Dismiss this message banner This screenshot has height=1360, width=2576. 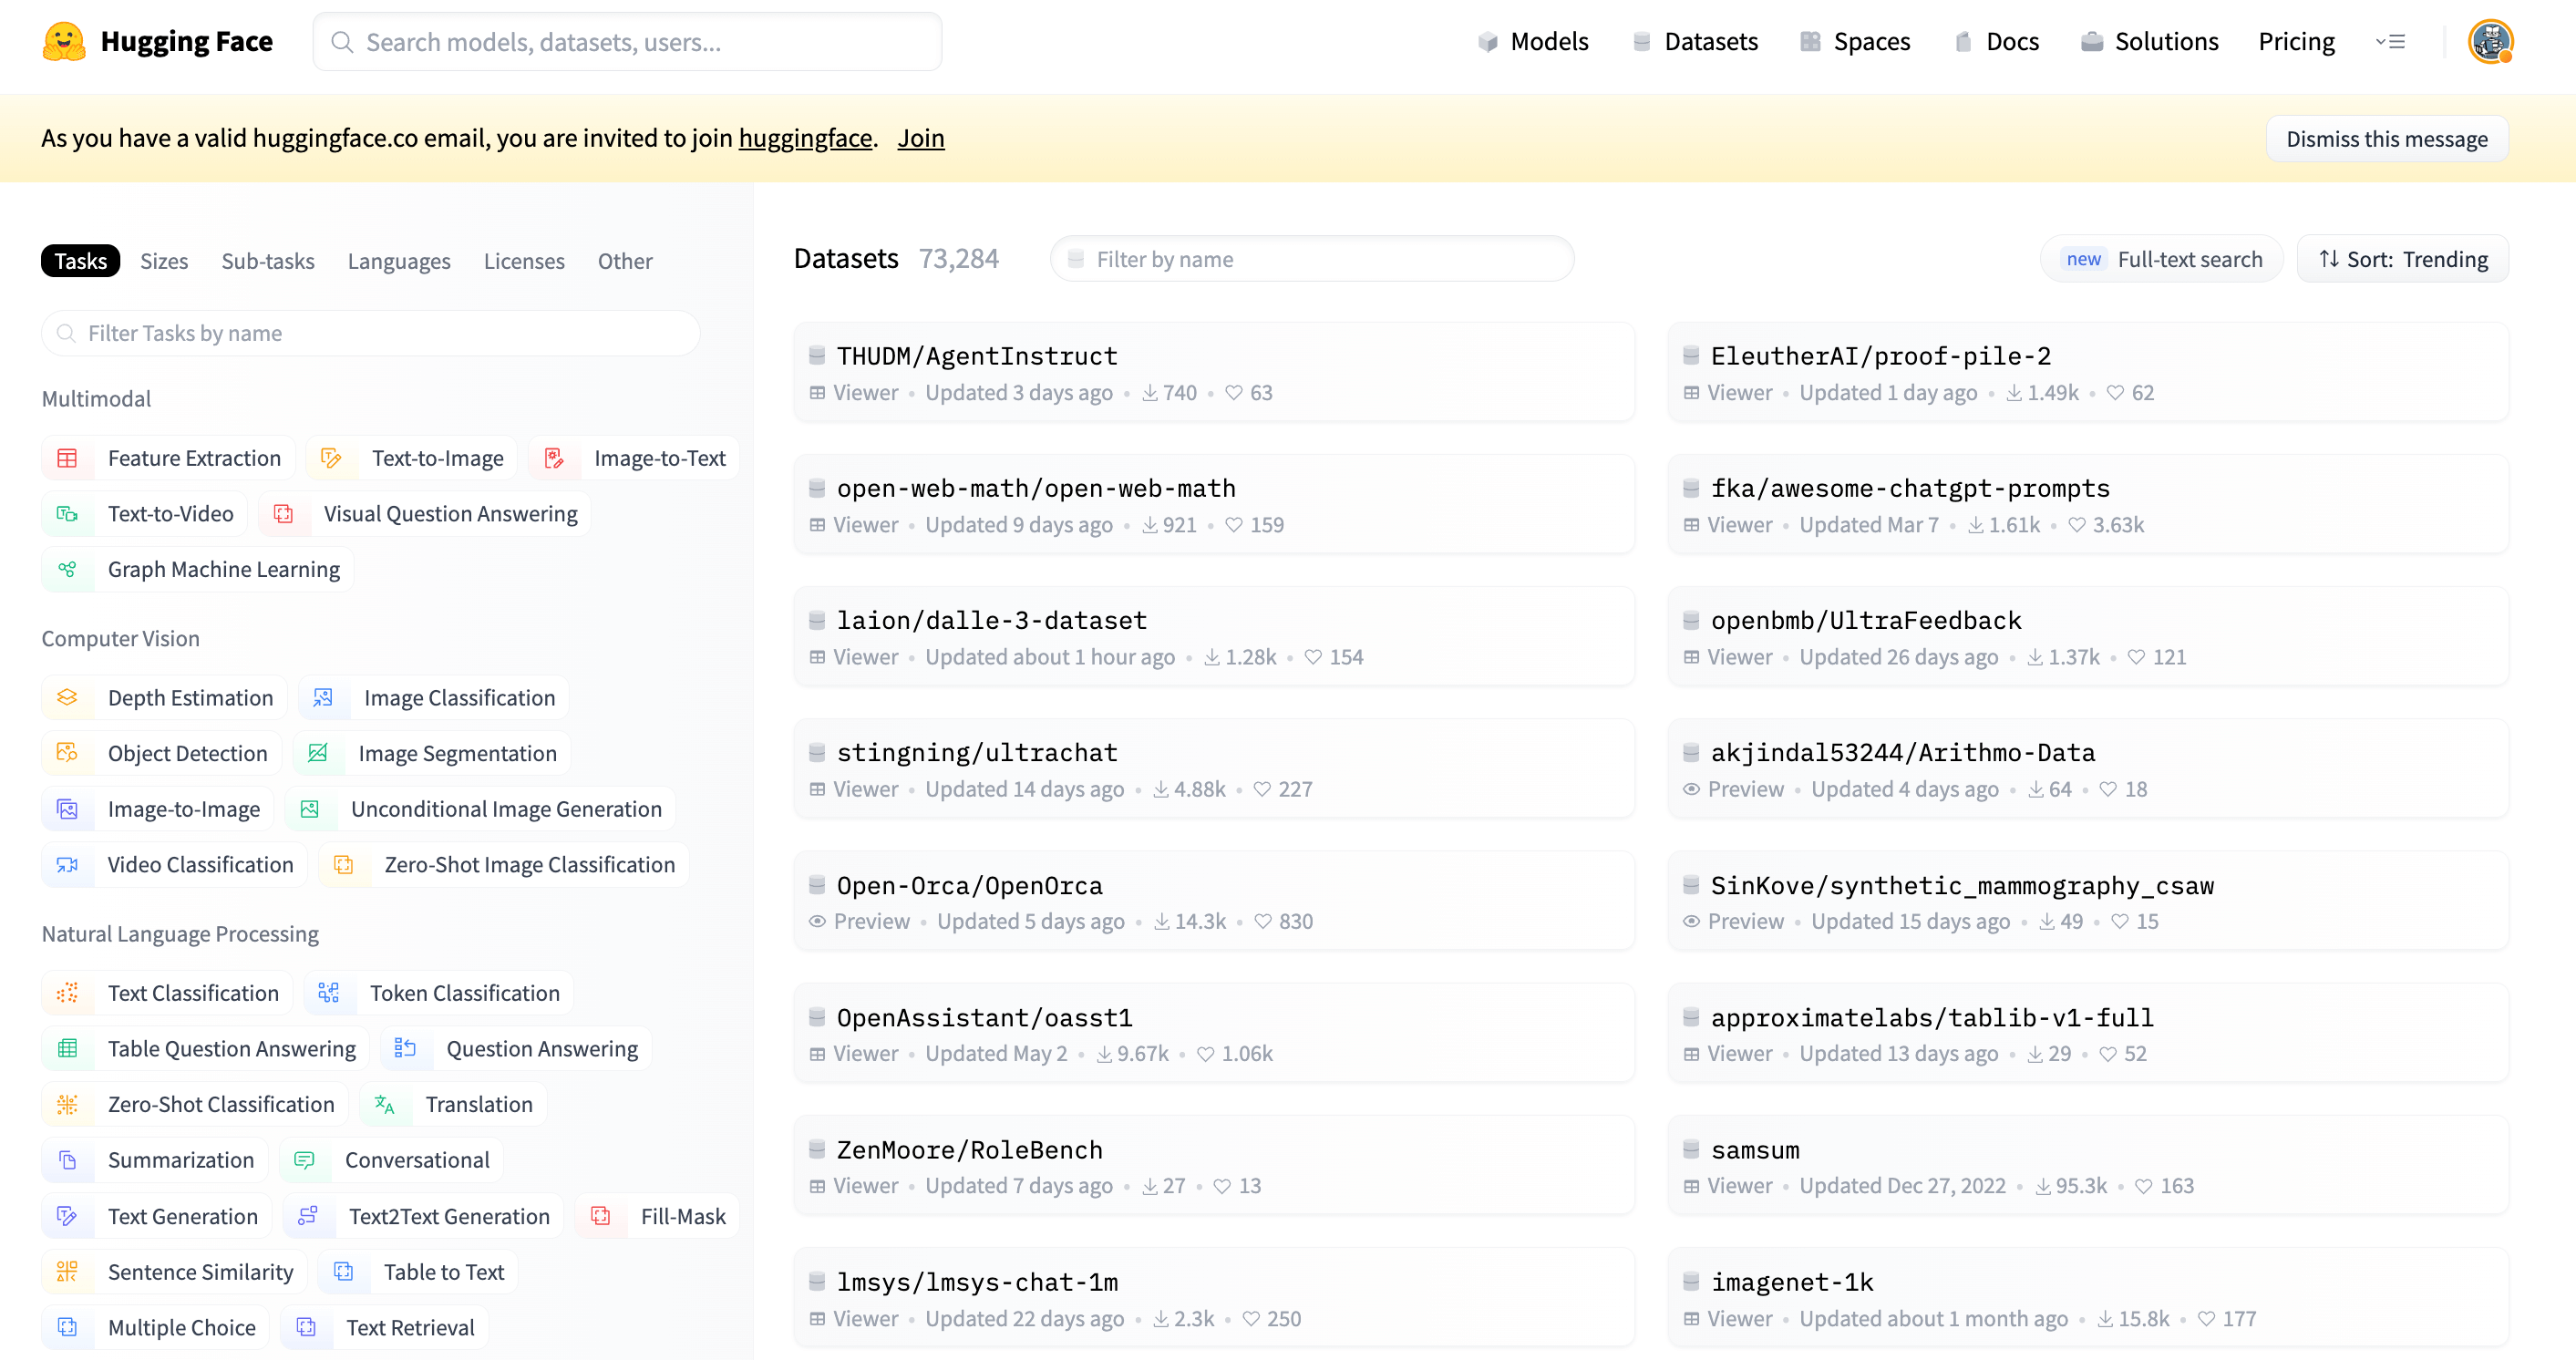tap(2386, 139)
